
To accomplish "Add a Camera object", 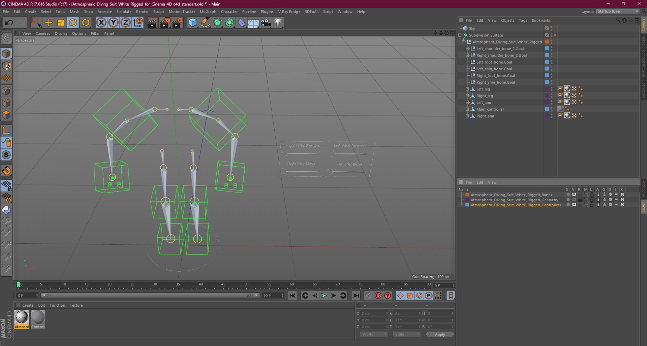I will point(266,23).
